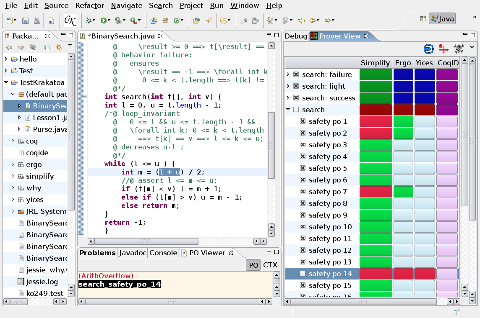
Task: Click the Last Edit Location arrow icon
Action: (x=301, y=21)
